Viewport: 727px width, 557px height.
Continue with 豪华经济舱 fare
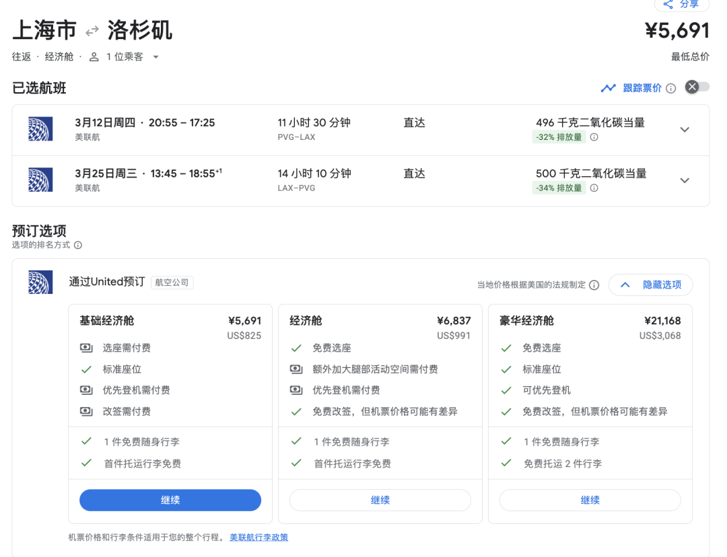[x=590, y=500]
